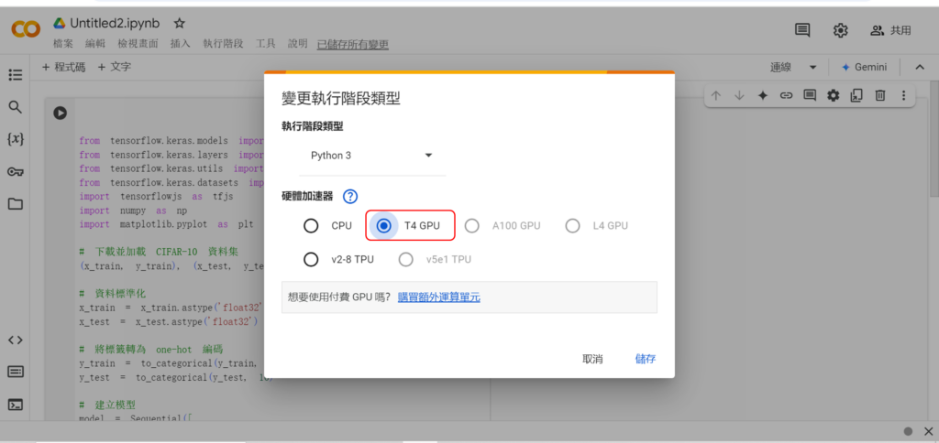
Task: Open the files folder icon in sidebar
Action: point(15,203)
